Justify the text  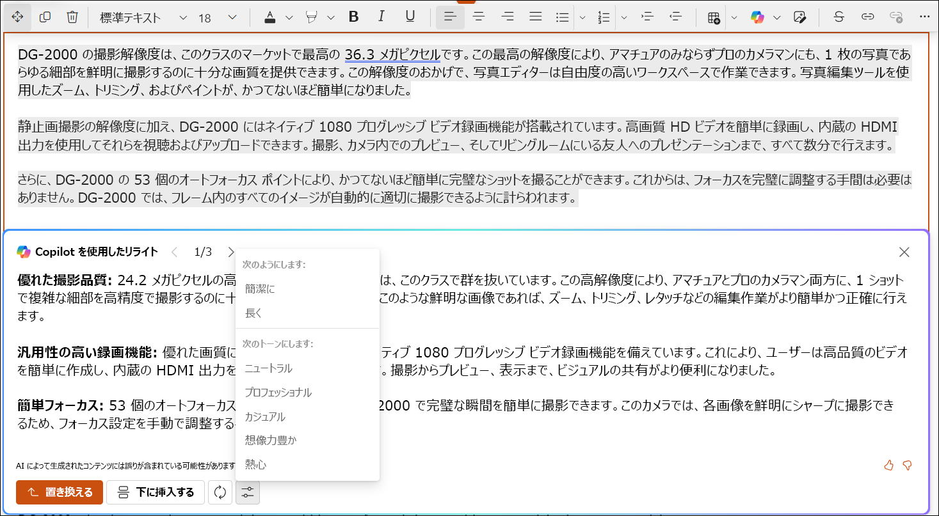point(536,17)
